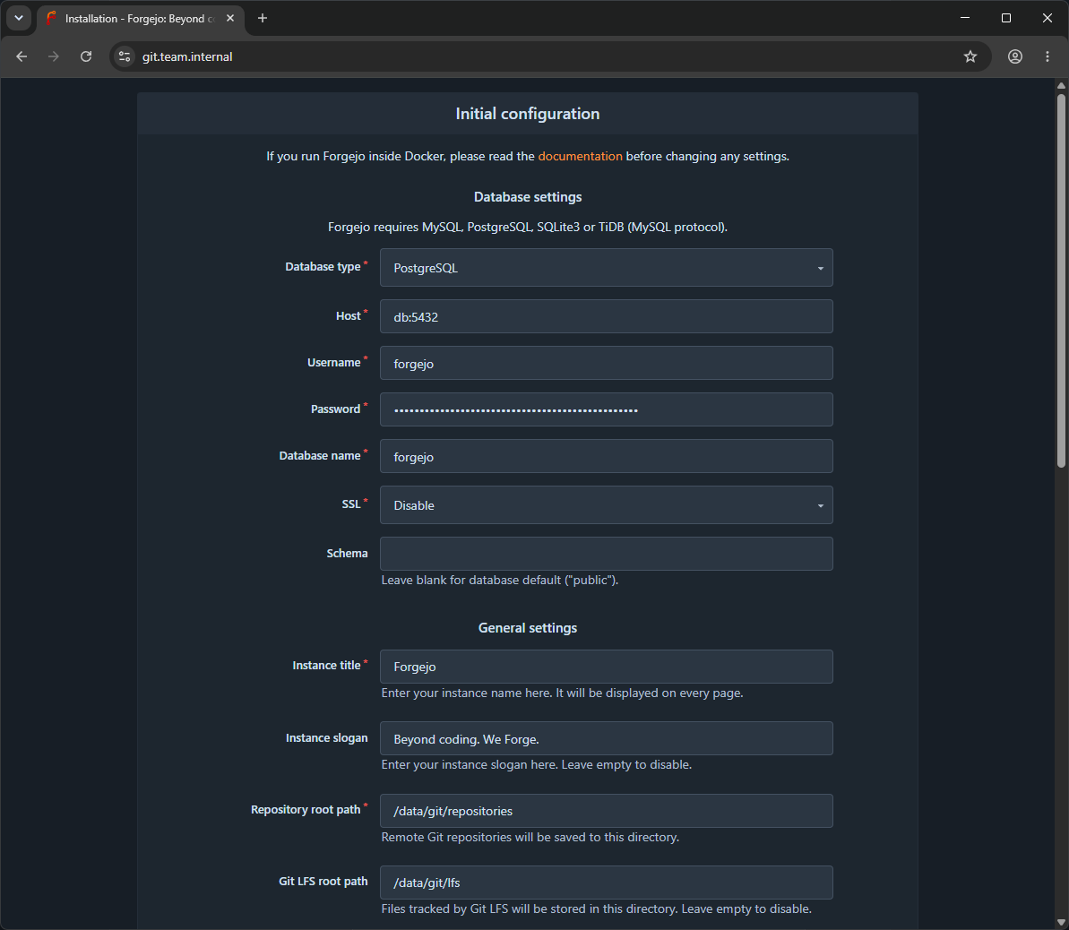
Task: Click the browser back arrow
Action: [22, 56]
